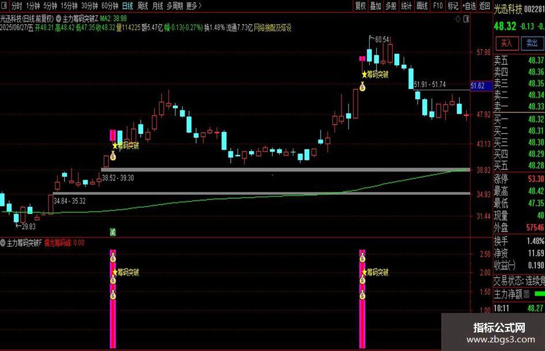Switch to the 月线 monthly chart
The width and height of the screenshot is (545, 351).
click(158, 6)
